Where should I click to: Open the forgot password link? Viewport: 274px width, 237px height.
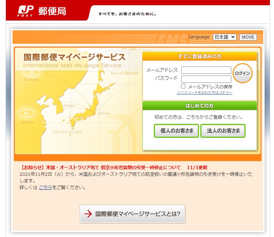[204, 93]
